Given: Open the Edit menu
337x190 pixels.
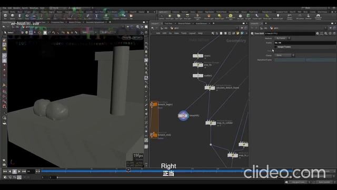Looking at the screenshot, I should click(x=9, y=8).
